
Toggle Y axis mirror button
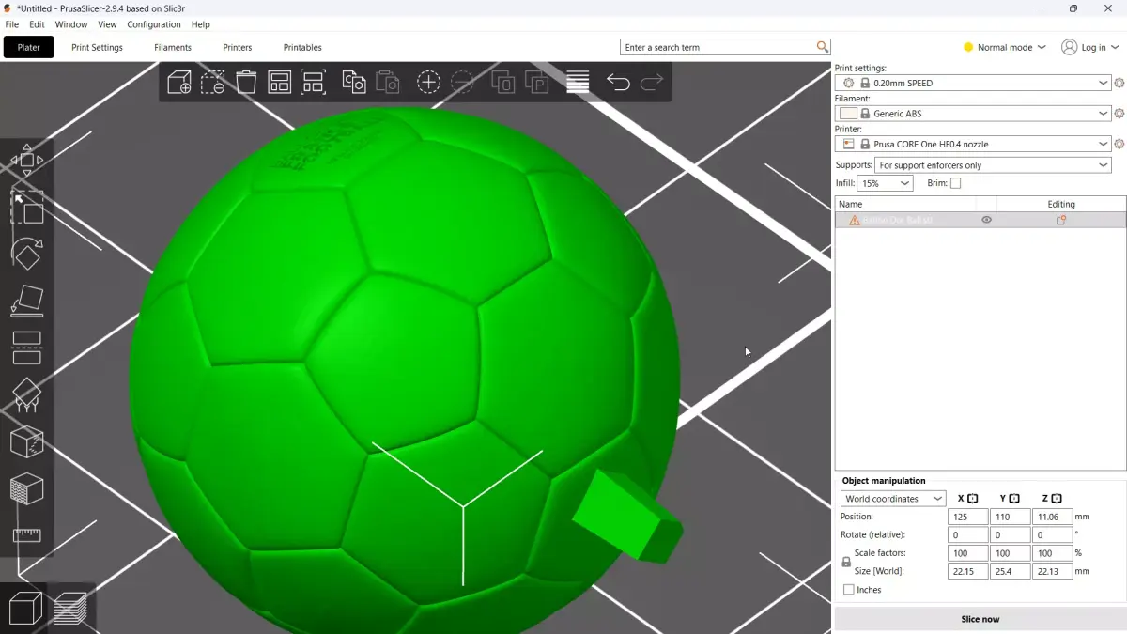(1014, 499)
